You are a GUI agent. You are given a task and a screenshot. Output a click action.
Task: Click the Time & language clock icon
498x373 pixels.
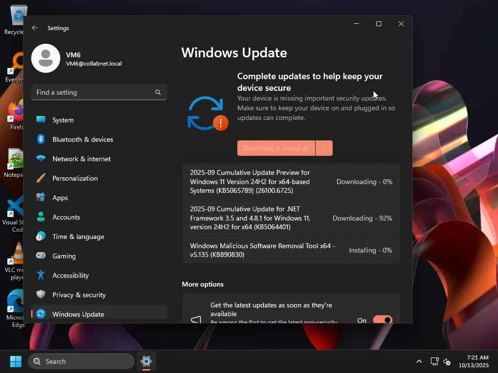(x=41, y=237)
